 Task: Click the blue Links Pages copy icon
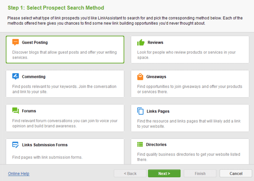point(140,111)
